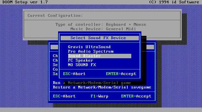Screen dimensions: 202x112
Task: Choose NO SOUND FX option
Action: tap(82, 65)
